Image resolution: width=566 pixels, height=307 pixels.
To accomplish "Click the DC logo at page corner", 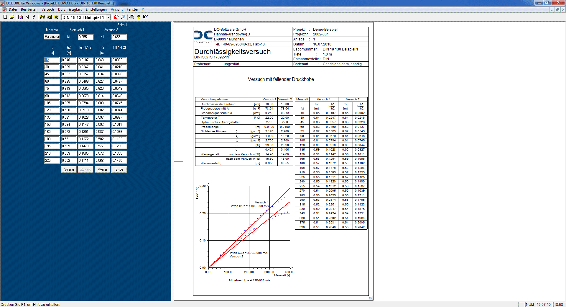I will [x=371, y=298].
